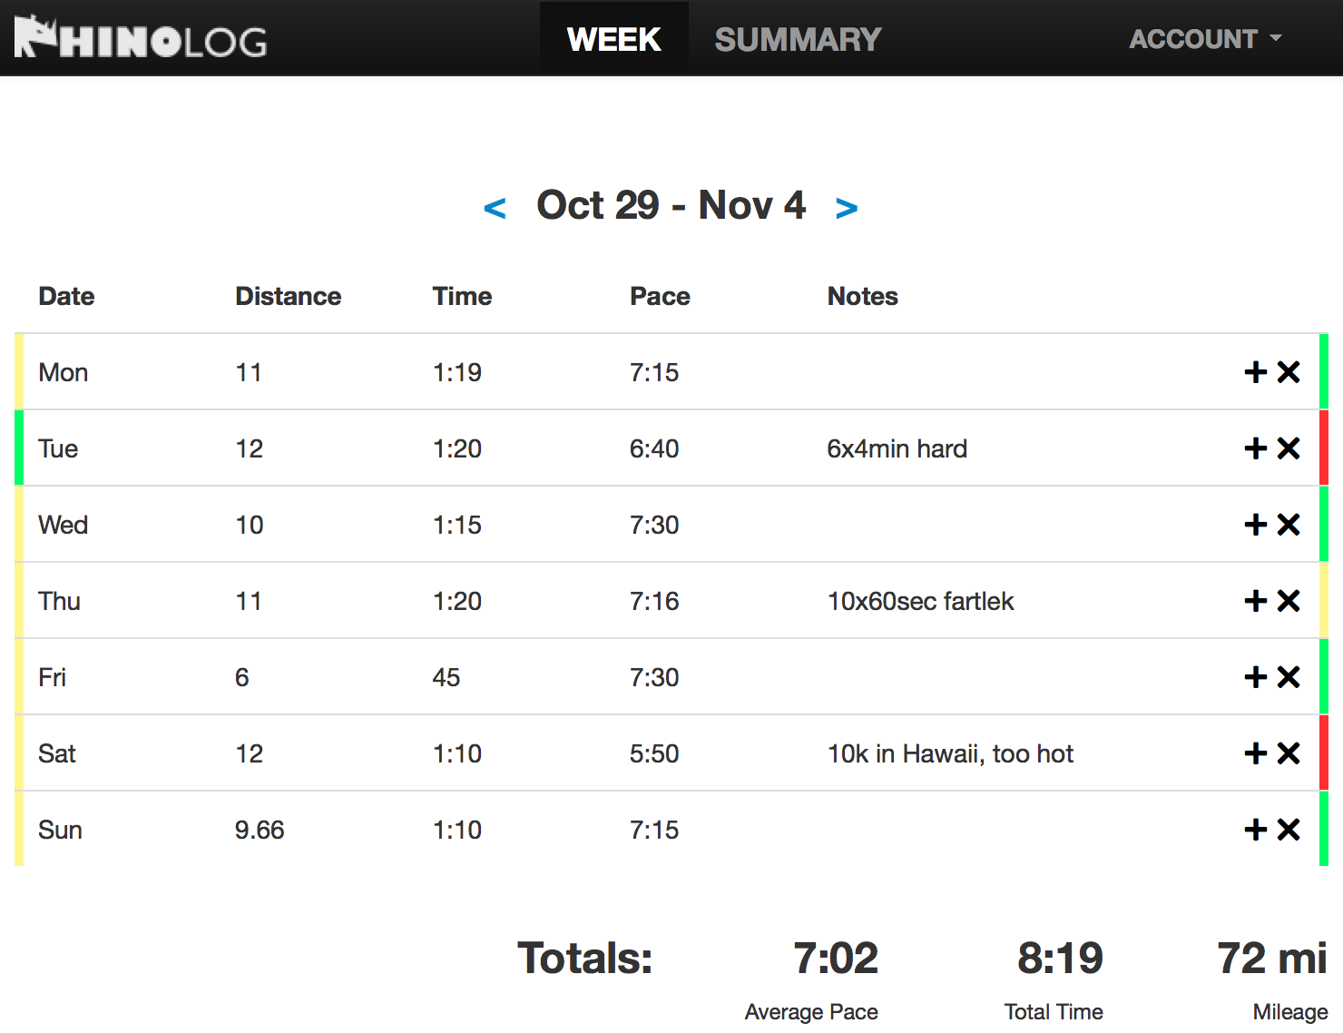Click the RhinoLog logo link
The width and height of the screenshot is (1343, 1033).
coord(141,38)
